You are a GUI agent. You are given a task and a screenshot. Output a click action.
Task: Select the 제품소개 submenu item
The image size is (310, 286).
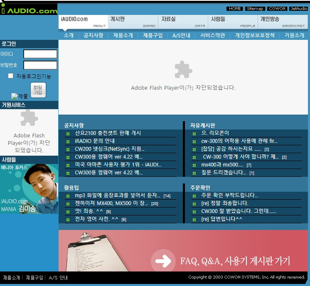pyautogui.click(x=123, y=35)
